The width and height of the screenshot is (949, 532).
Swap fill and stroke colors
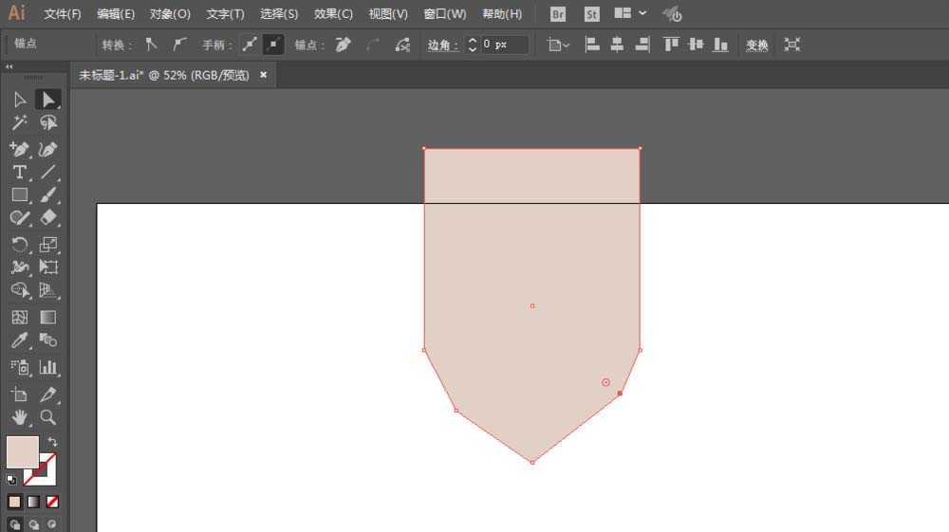click(52, 442)
